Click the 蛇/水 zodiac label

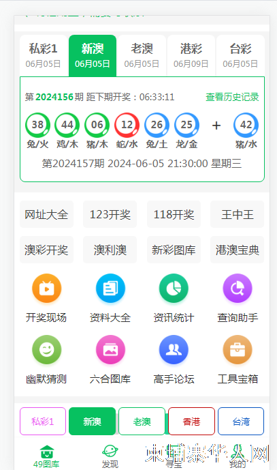point(127,145)
